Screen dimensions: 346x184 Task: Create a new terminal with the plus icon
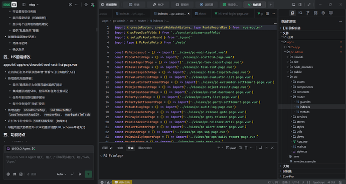pos(219,148)
